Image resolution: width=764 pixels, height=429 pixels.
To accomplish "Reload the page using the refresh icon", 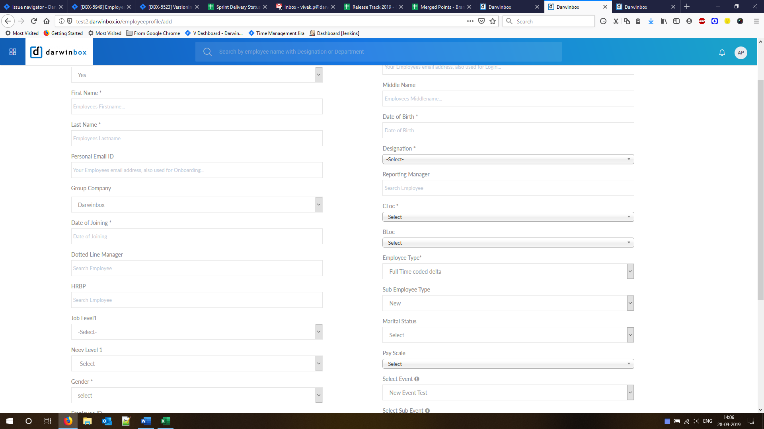I will click(x=34, y=21).
